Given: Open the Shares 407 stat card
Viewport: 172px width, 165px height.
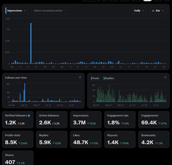Looking at the screenshot, I should 18,158.
